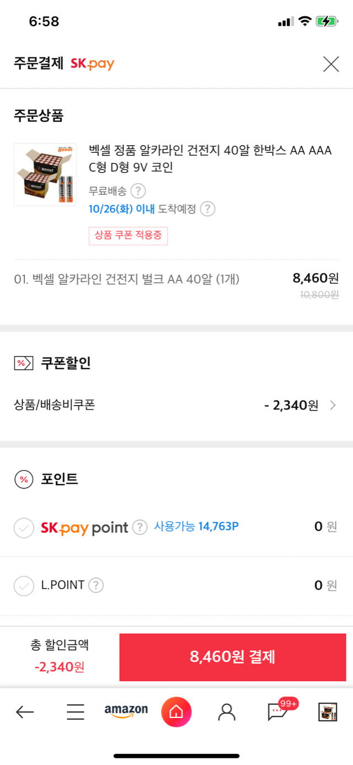Open the hamburger menu in bottom bar
The width and height of the screenshot is (353, 765).
click(76, 712)
